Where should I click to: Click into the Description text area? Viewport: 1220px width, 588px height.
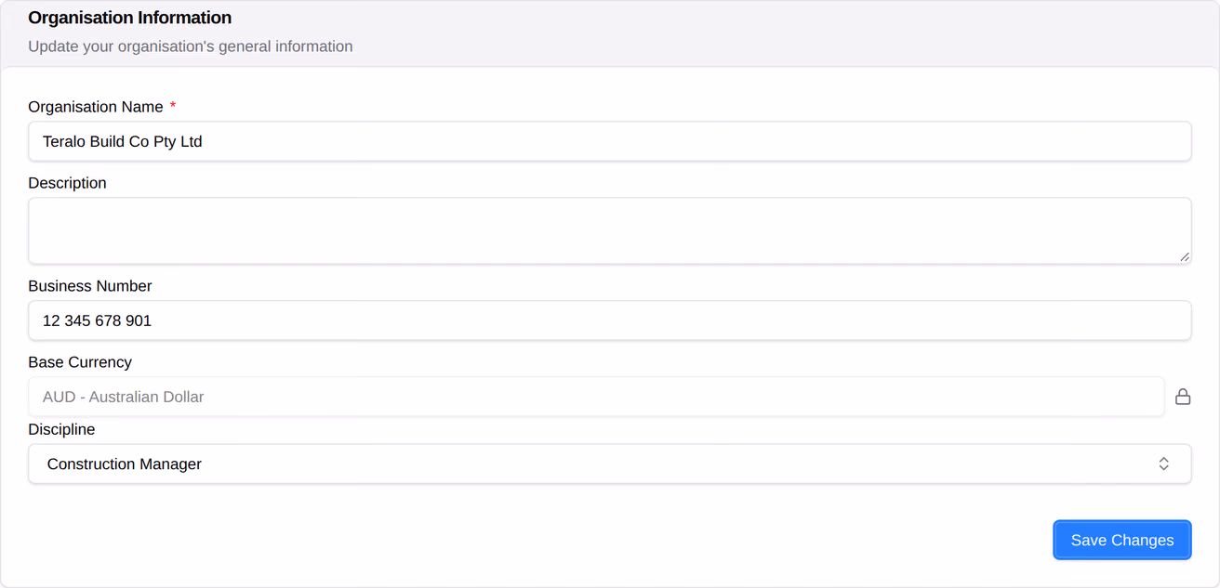point(610,230)
